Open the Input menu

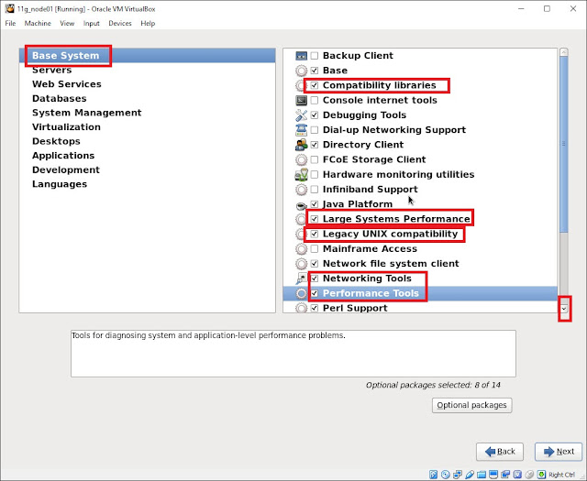[x=92, y=23]
